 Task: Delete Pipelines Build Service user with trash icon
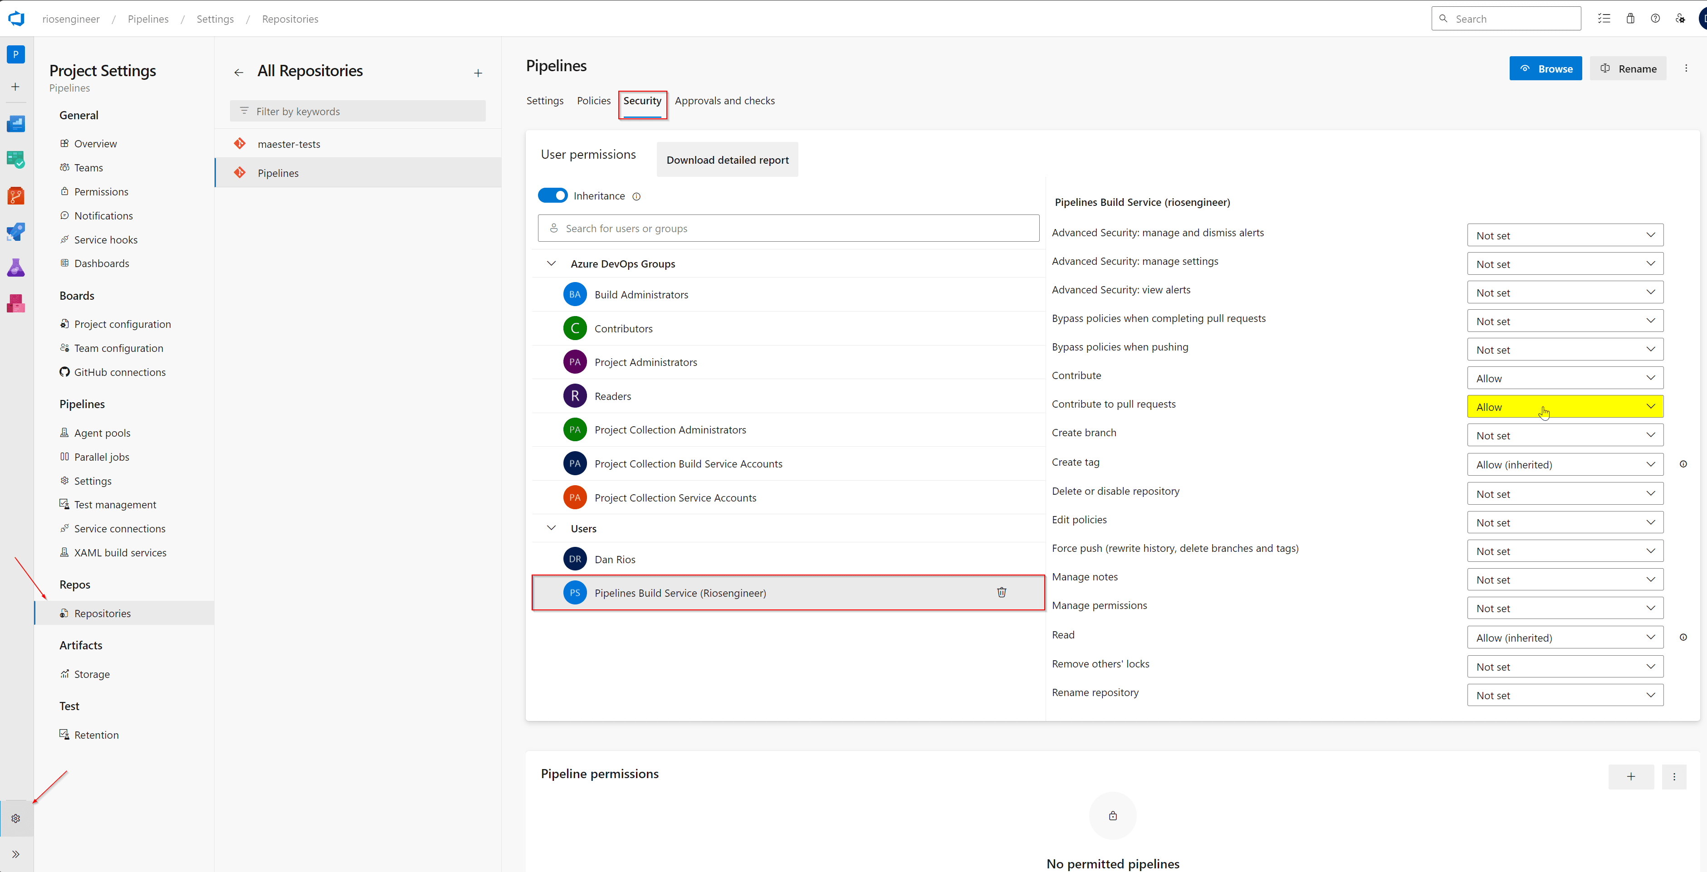[1001, 592]
